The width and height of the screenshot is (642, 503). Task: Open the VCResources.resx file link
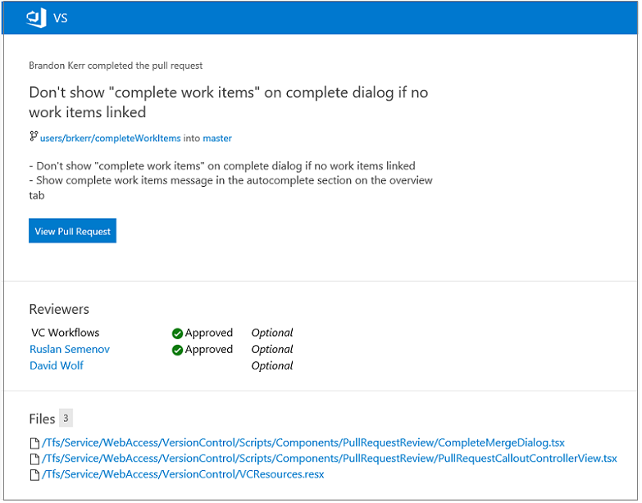pos(183,474)
